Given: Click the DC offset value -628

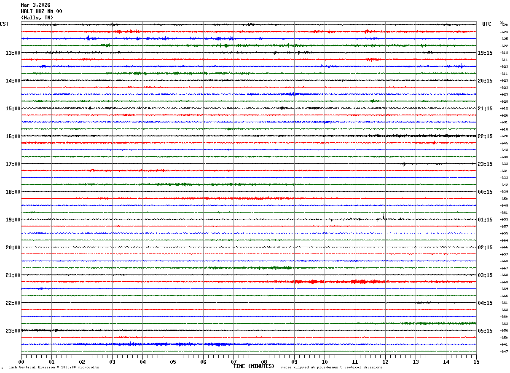Looking at the screenshot, I should (x=504, y=101).
